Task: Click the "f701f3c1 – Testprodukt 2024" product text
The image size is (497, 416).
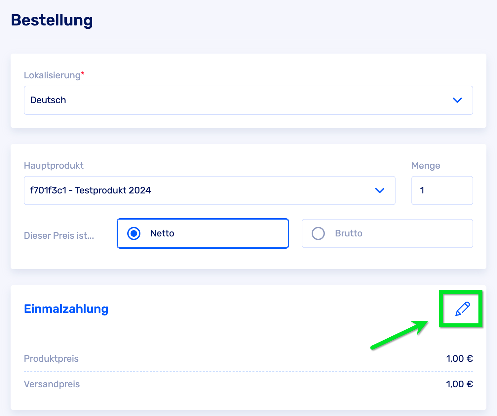Action: [x=90, y=190]
